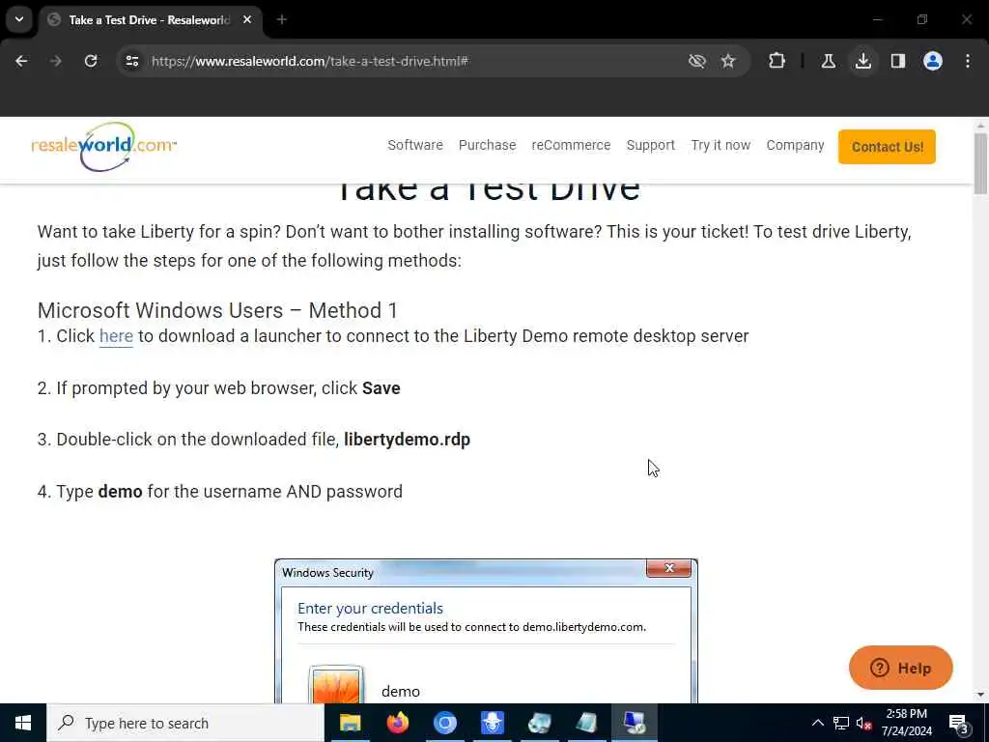Open the Windows Start menu
This screenshot has height=742, width=989.
[x=23, y=723]
